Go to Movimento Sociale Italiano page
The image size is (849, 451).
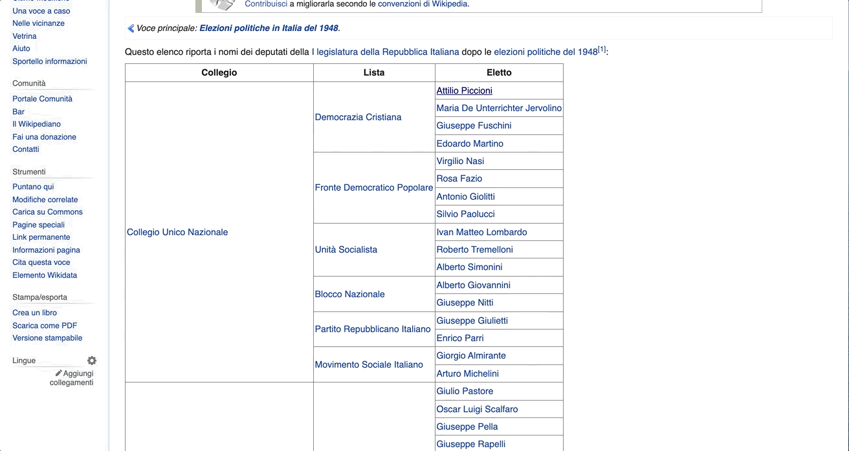[x=369, y=364]
